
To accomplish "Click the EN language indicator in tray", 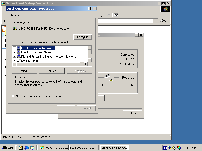I will point(165,148).
